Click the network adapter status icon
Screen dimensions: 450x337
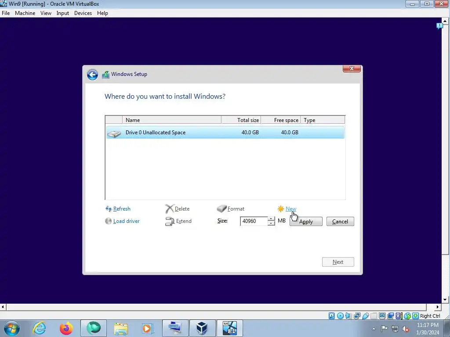[357, 316]
